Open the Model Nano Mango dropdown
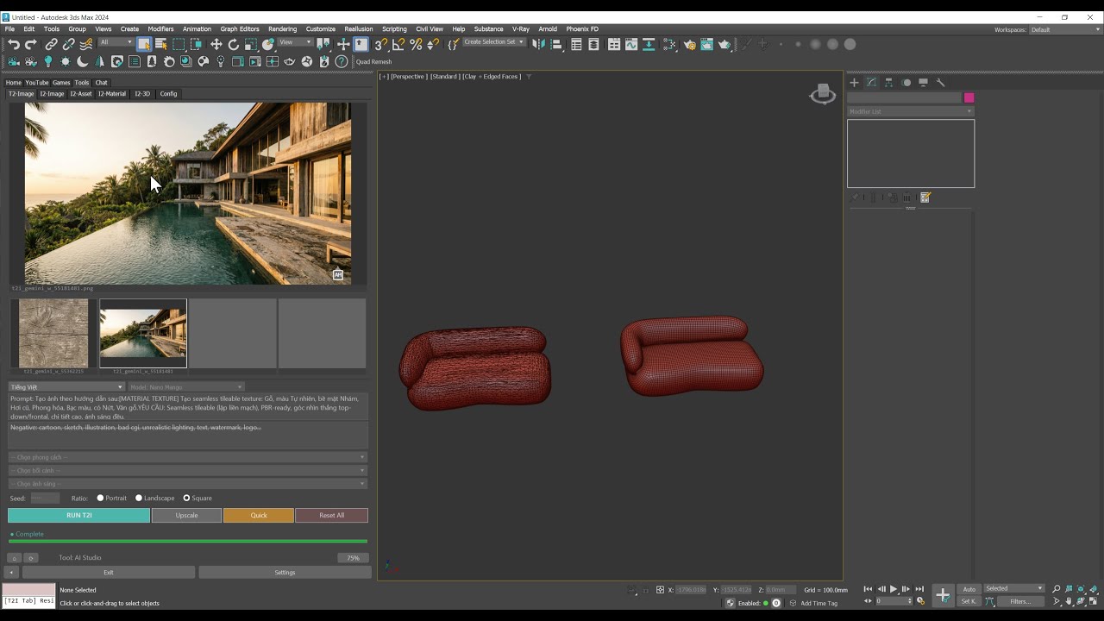 point(186,387)
